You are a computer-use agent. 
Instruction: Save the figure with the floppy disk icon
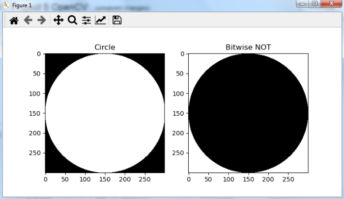[x=117, y=20]
